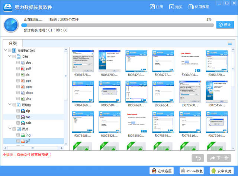Image resolution: width=238 pixels, height=176 pixels.
Task: Click the back arrow button
Action: [x=198, y=158]
